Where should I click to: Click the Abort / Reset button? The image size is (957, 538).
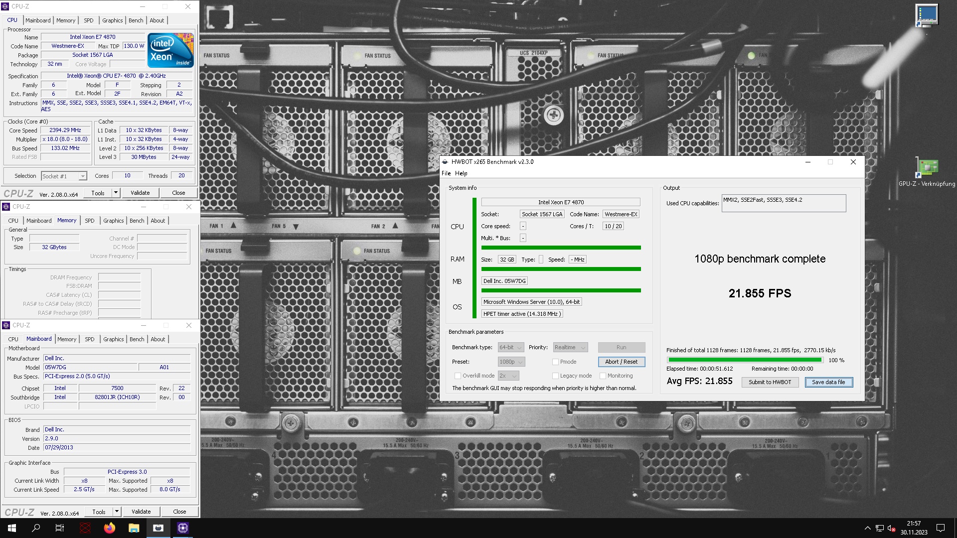(x=621, y=362)
